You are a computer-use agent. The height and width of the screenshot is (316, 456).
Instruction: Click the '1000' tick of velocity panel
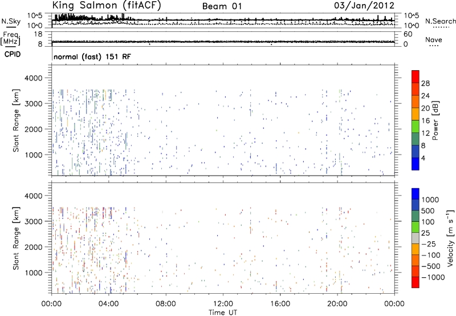click(x=33, y=273)
